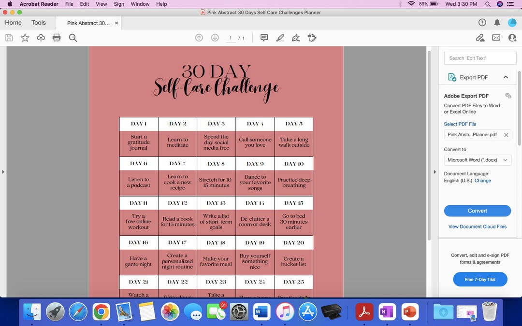Share a link to this file icon
This screenshot has height=326, width=522.
click(480, 38)
